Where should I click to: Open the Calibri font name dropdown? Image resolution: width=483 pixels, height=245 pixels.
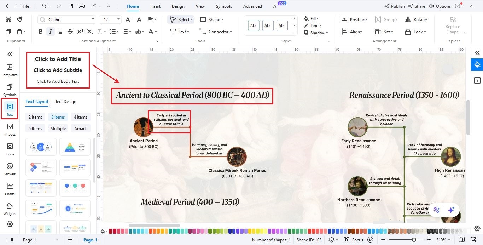click(93, 19)
